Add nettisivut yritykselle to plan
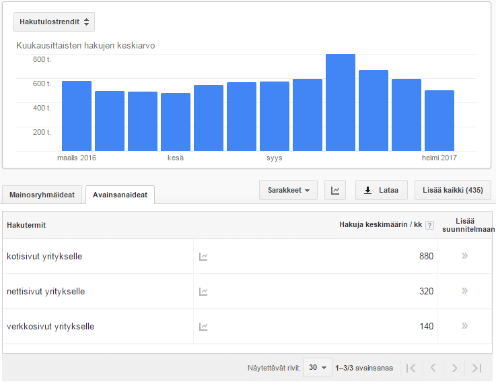The image size is (496, 386). click(x=464, y=291)
